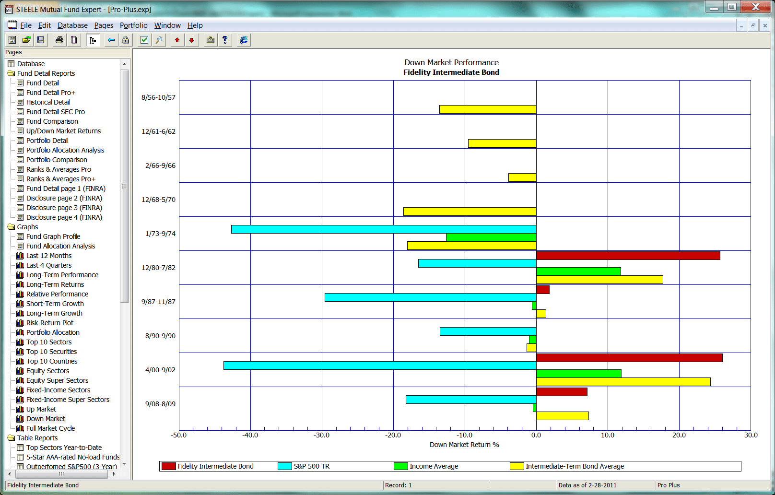
Task: Open the Database menu
Action: (x=72, y=25)
